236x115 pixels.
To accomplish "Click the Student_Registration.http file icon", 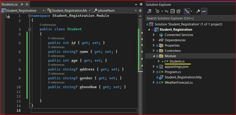I will coord(161,77).
